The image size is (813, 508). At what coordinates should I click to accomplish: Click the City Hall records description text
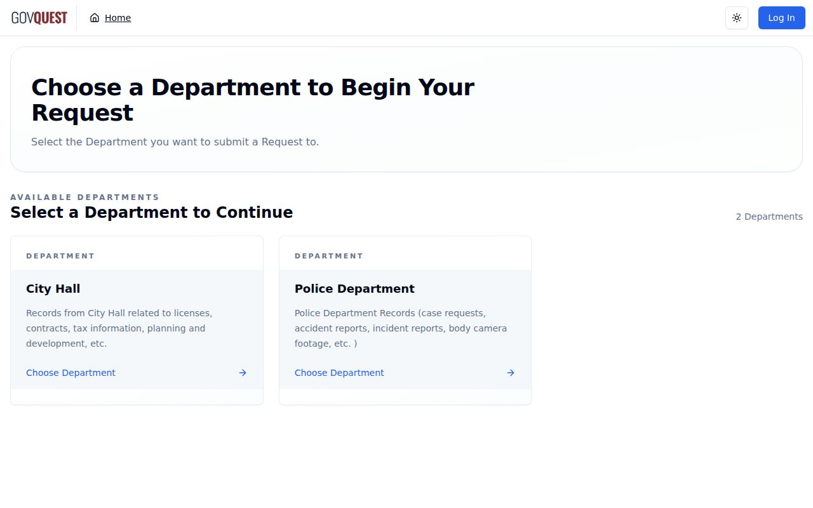click(119, 328)
